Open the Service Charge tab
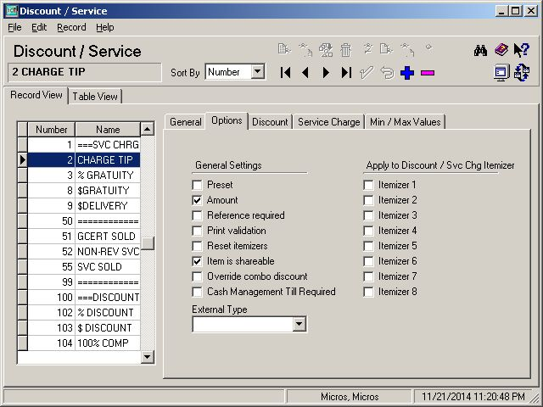Image resolution: width=543 pixels, height=407 pixels. [x=328, y=122]
